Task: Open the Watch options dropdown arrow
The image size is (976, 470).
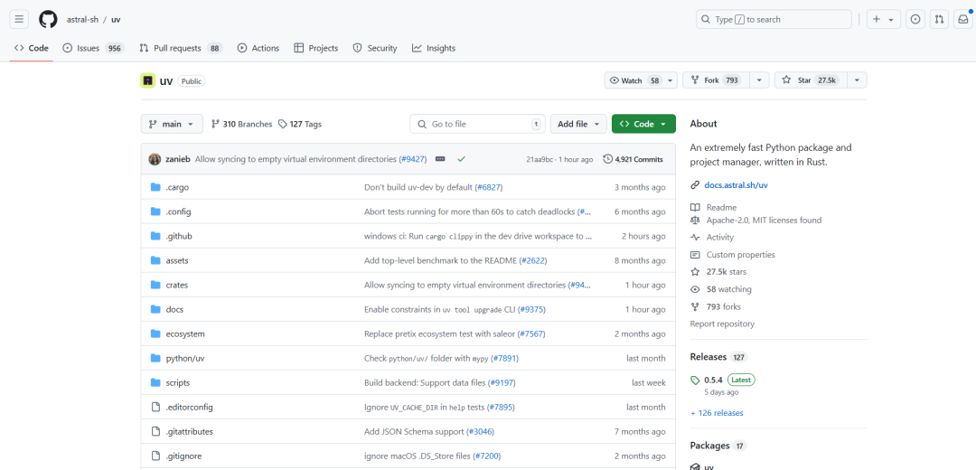Action: 671,80
